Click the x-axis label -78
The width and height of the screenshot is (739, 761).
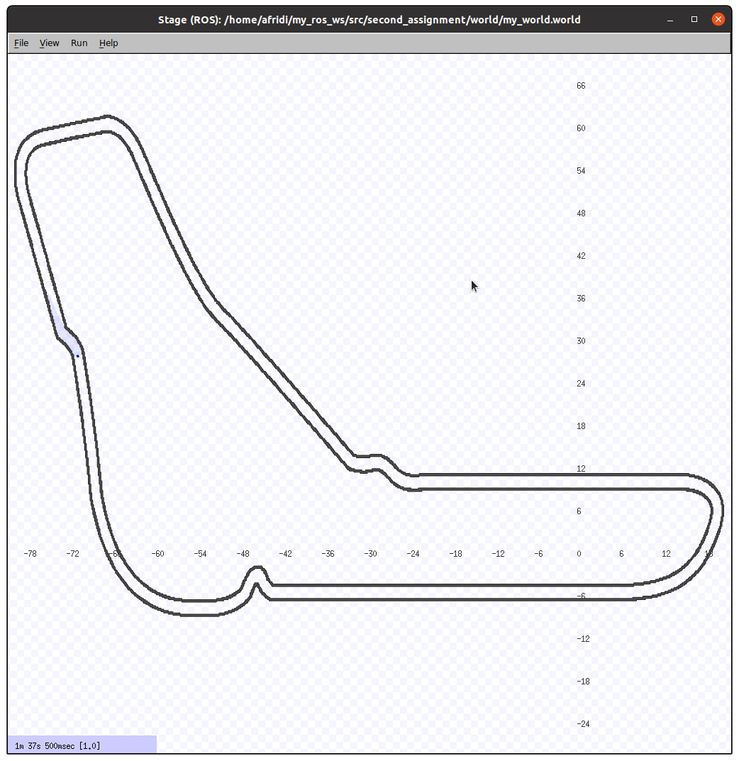tap(30, 554)
